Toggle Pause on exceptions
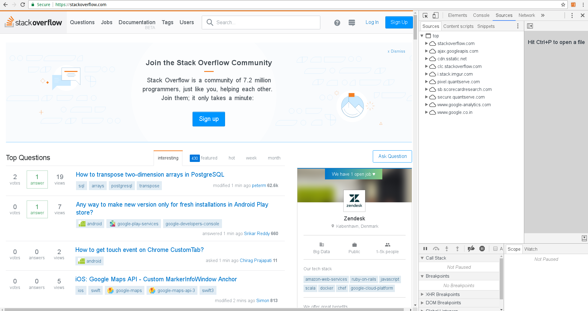 click(x=482, y=249)
